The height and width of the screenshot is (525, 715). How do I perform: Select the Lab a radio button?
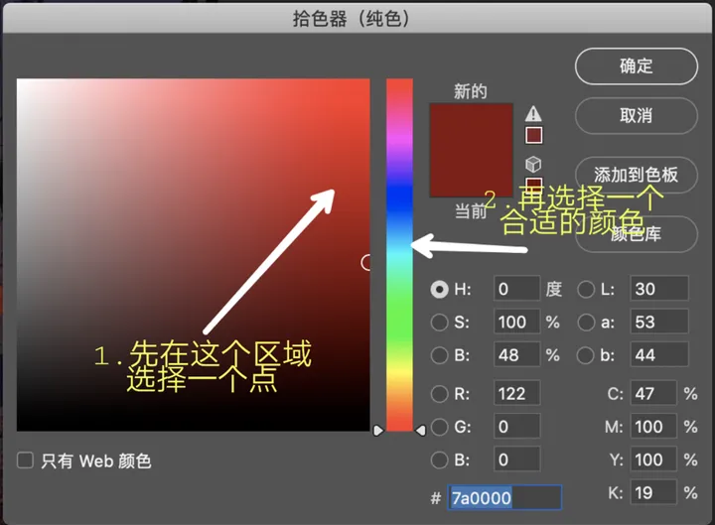[x=586, y=323]
